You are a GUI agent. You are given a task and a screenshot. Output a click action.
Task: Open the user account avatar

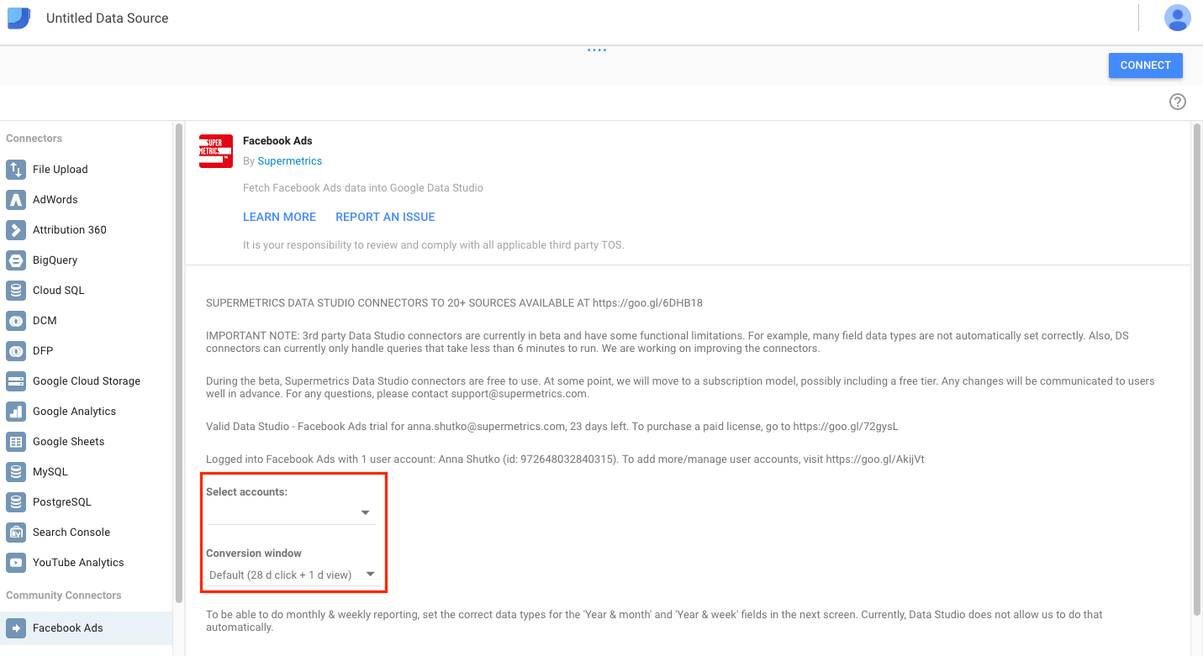click(x=1177, y=18)
